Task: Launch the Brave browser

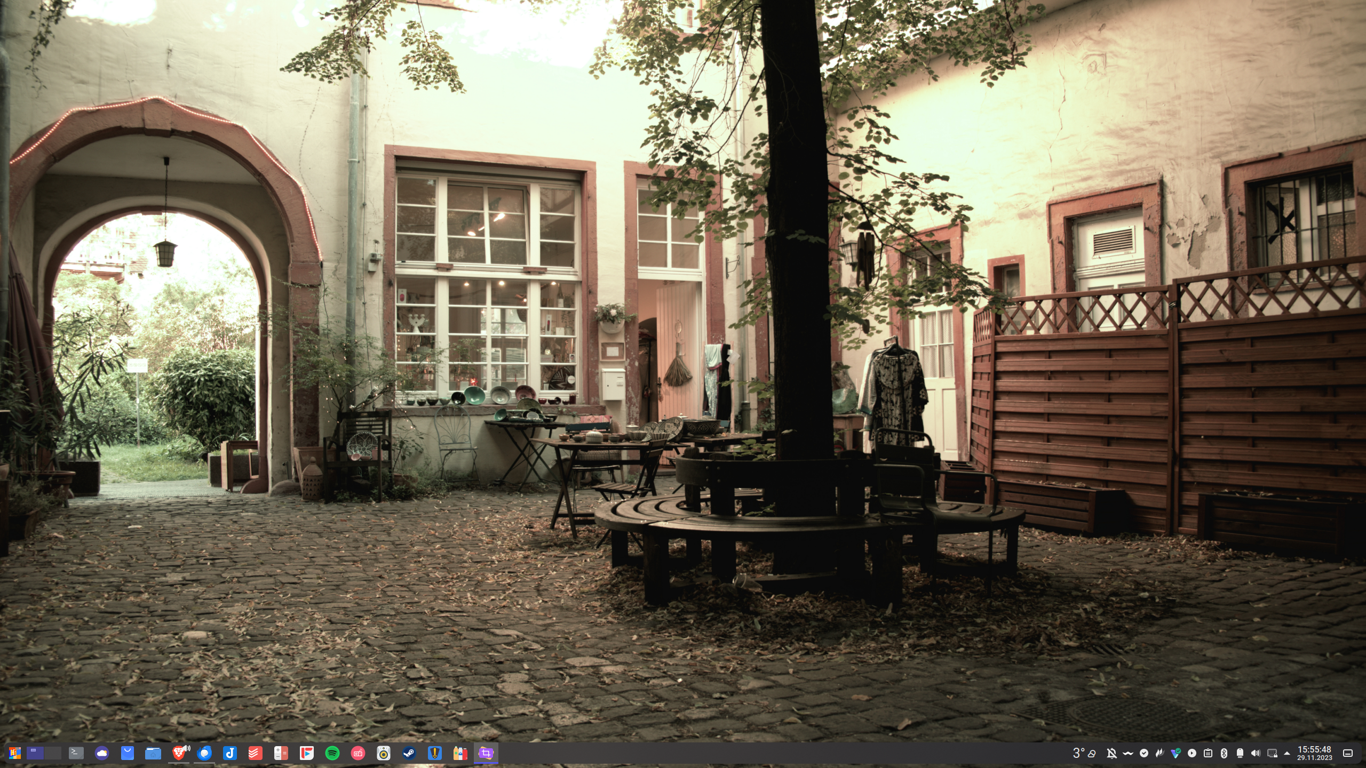Action: [180, 754]
